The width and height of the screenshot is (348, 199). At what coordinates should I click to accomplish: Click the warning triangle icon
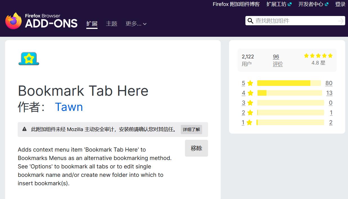24,129
